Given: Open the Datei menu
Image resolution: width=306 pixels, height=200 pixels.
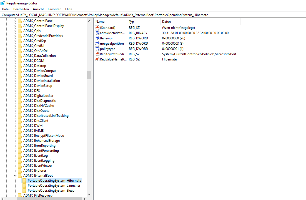Looking at the screenshot, I should (6, 9).
